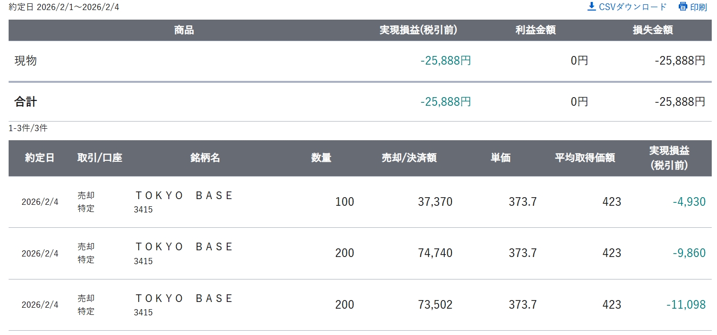The width and height of the screenshot is (717, 335).
Task: Click the 数量 column header
Action: tap(321, 158)
